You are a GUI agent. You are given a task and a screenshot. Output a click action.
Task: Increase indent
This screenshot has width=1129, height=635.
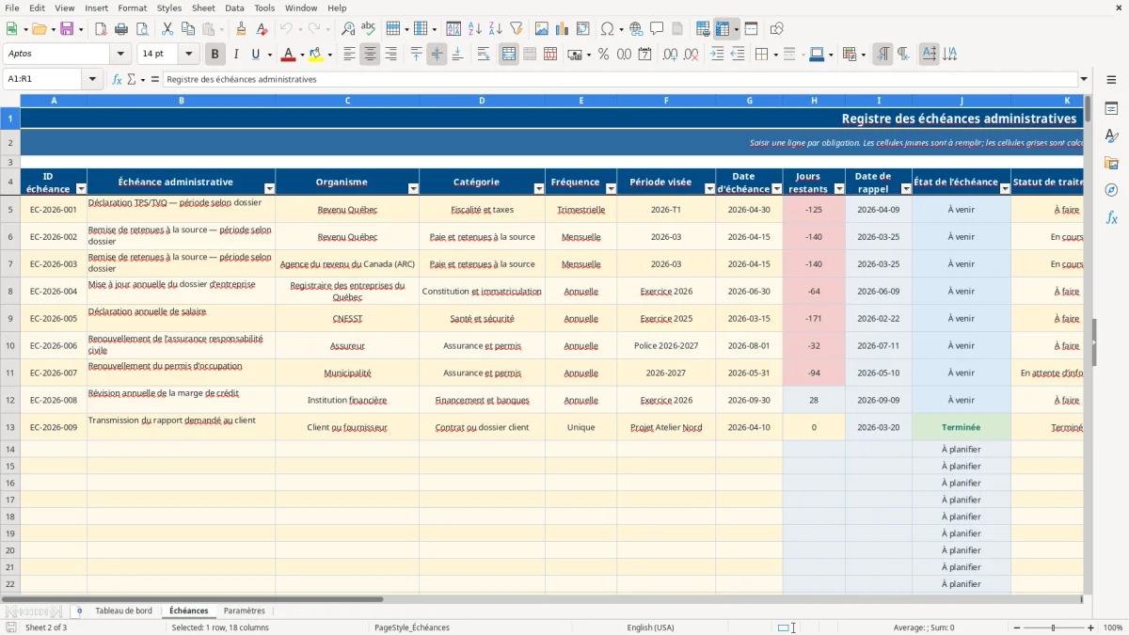[717, 55]
